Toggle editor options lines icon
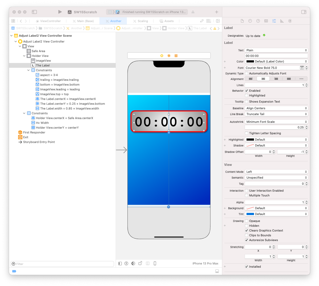The height and width of the screenshot is (286, 319). 208,21
